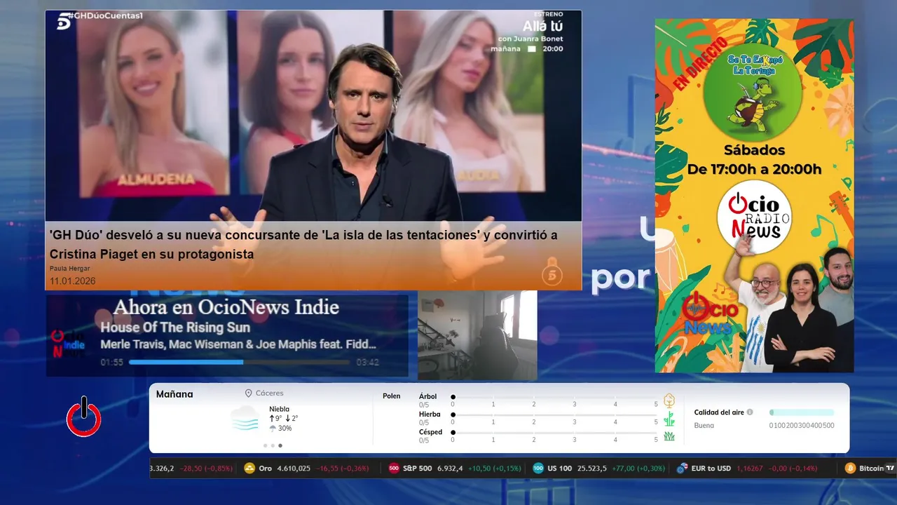Select the third weather carousel dot
Viewport: 897px width, 505px height.
280,445
